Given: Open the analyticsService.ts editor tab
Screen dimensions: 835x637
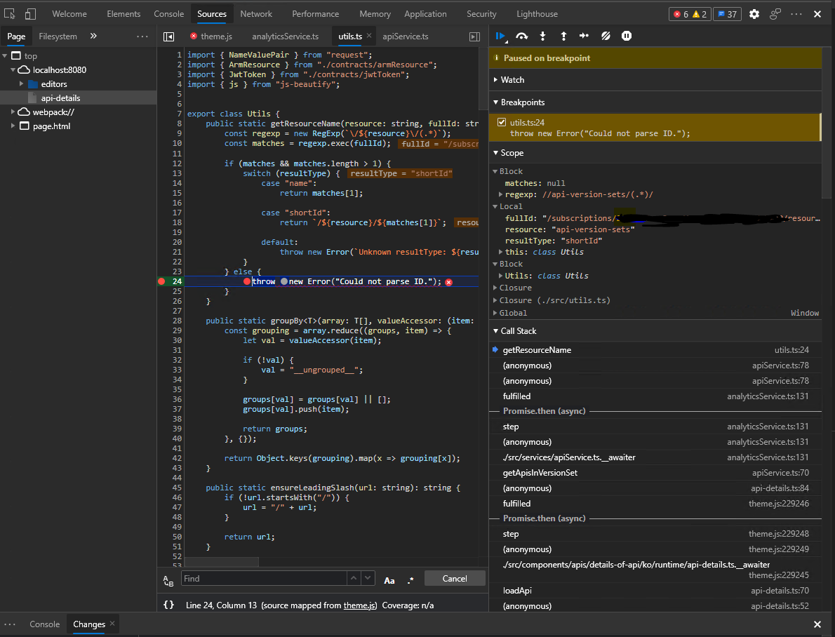Looking at the screenshot, I should pos(286,36).
